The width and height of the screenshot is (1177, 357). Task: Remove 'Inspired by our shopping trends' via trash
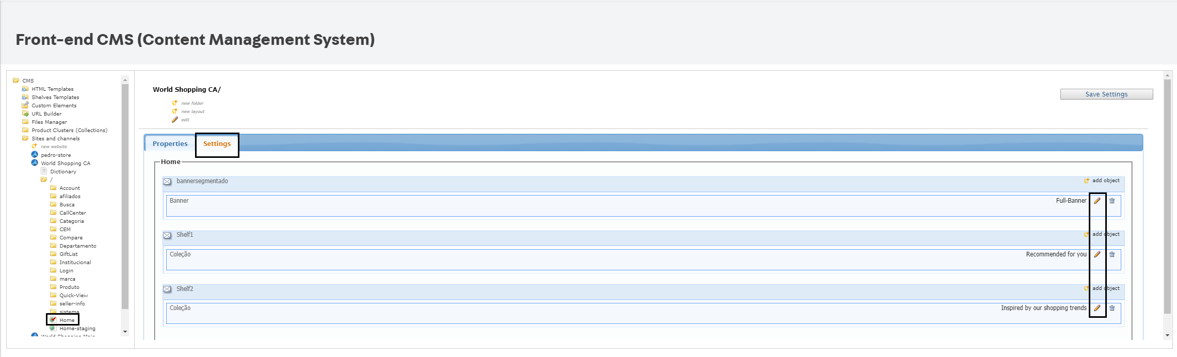1112,308
